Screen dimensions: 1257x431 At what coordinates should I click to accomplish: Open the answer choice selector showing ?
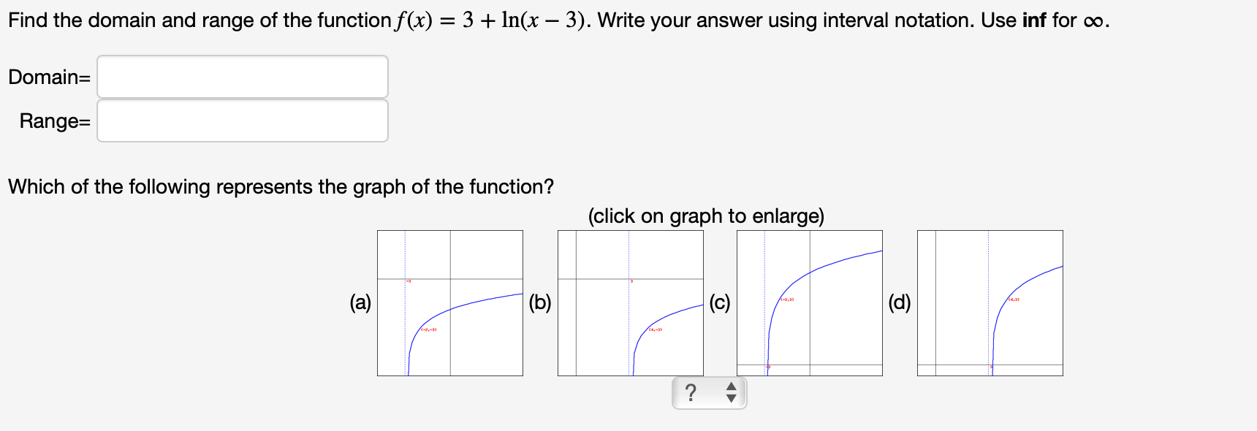[707, 392]
